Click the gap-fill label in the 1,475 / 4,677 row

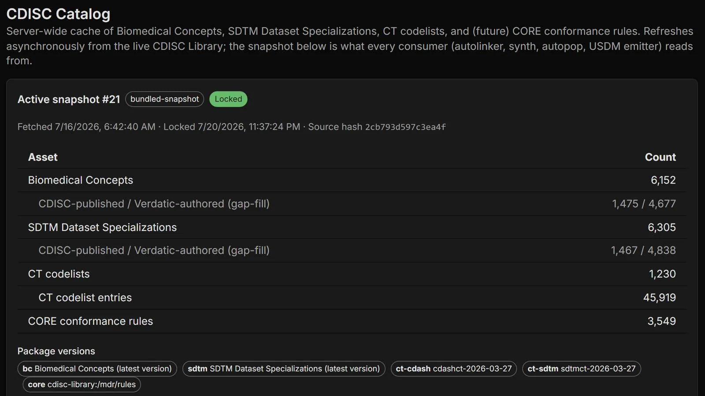pyautogui.click(x=154, y=204)
